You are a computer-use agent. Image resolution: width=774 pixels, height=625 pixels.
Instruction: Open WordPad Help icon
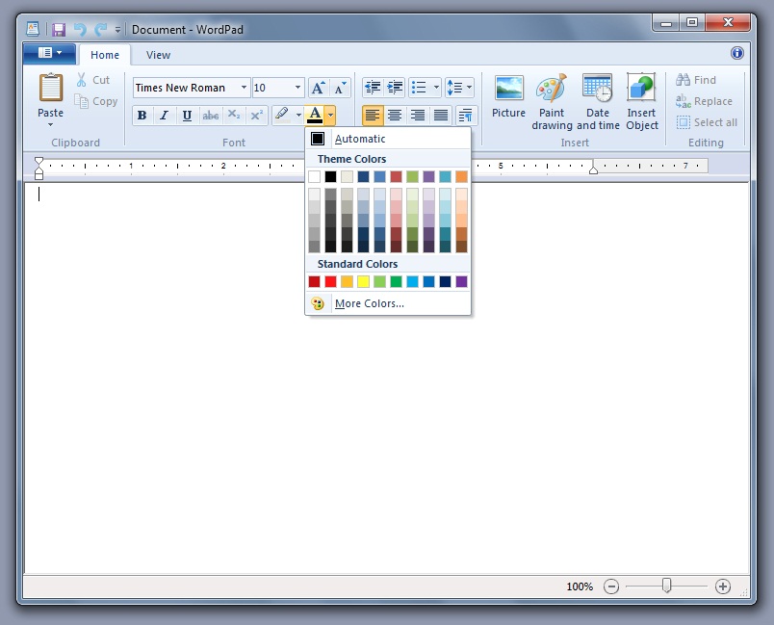(x=737, y=54)
